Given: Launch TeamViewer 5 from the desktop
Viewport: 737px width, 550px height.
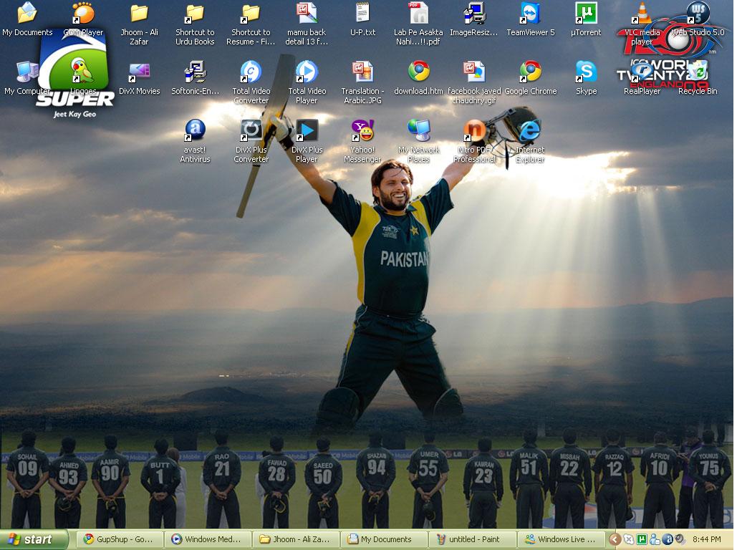Looking at the screenshot, I should pyautogui.click(x=530, y=14).
